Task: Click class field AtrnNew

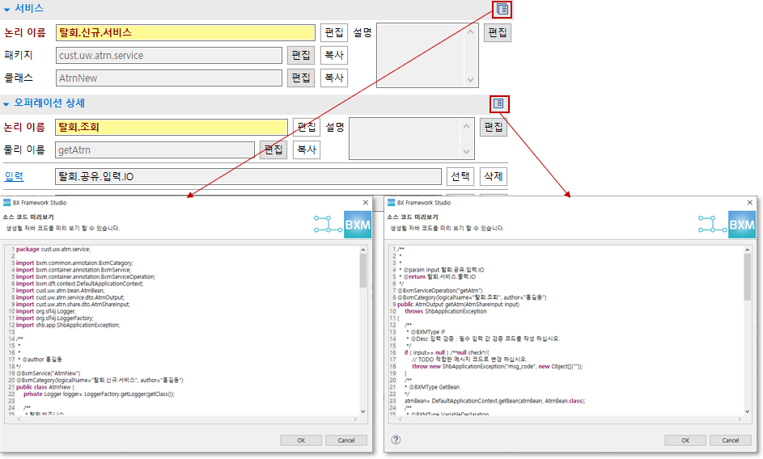Action: point(169,78)
